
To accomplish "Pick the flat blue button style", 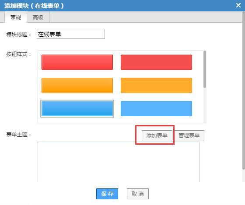I will pos(156,109).
